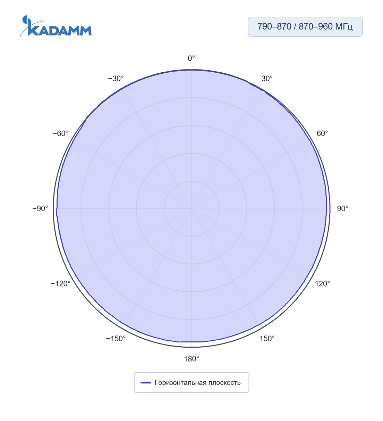This screenshot has width=383, height=421.
Task: Click the −60° angle label
Action: tap(61, 133)
